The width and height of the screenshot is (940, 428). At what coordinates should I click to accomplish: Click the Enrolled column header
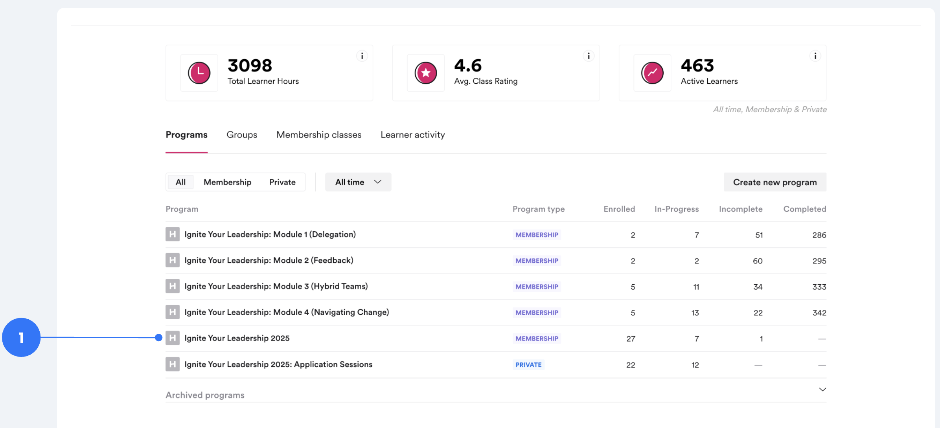click(x=619, y=209)
